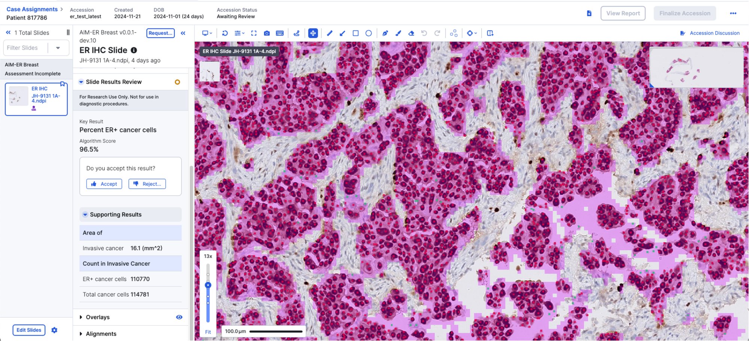This screenshot has height=341, width=749.
Task: Select the circle annotation tool
Action: point(369,33)
